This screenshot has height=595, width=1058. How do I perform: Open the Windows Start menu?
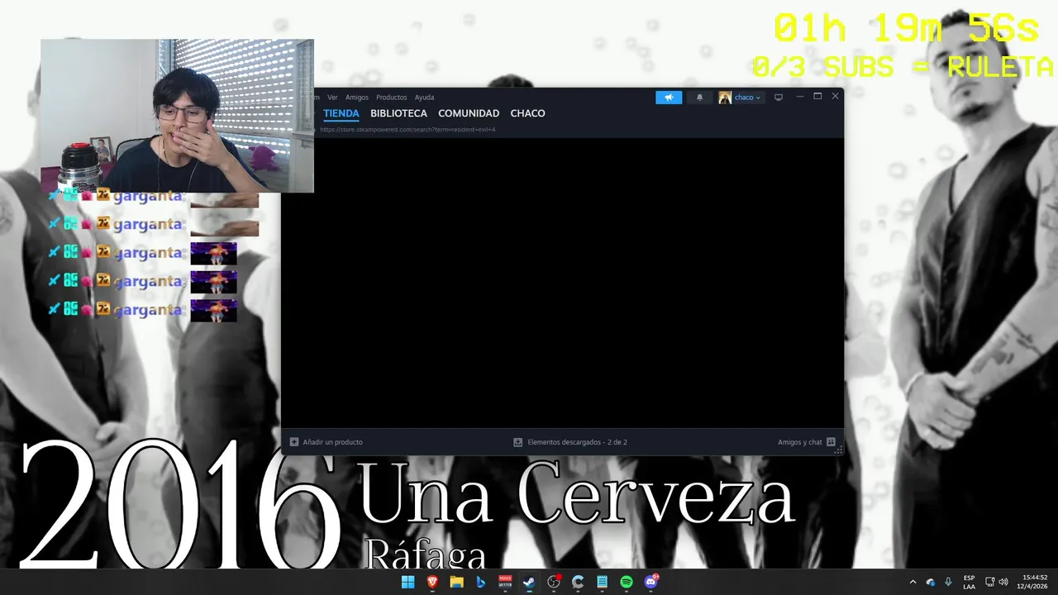pos(407,582)
